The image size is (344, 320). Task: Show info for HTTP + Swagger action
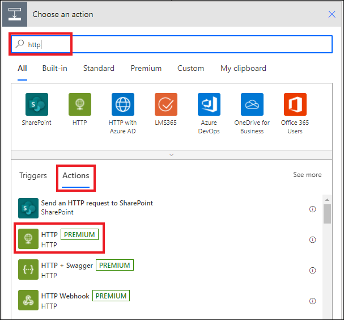tap(312, 271)
